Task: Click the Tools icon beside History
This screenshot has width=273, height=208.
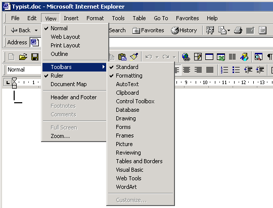Action: point(210,30)
